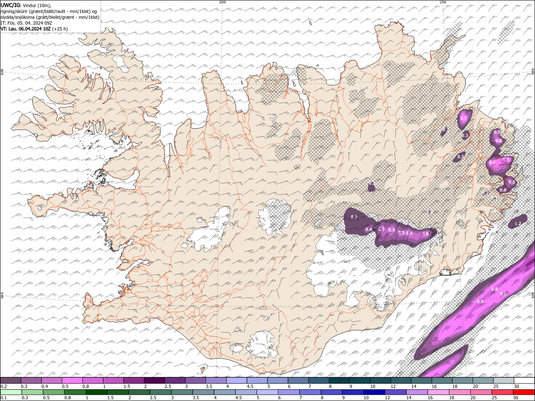Viewport: 535px width, 401px height.
Task: Click the UWC/IG title heading
Action: pyautogui.click(x=10, y=5)
